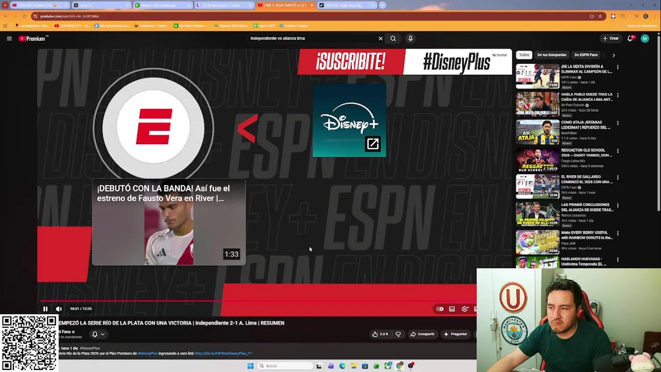This screenshot has width=661, height=372.
Task: Run search with magnifier button
Action: [x=393, y=38]
